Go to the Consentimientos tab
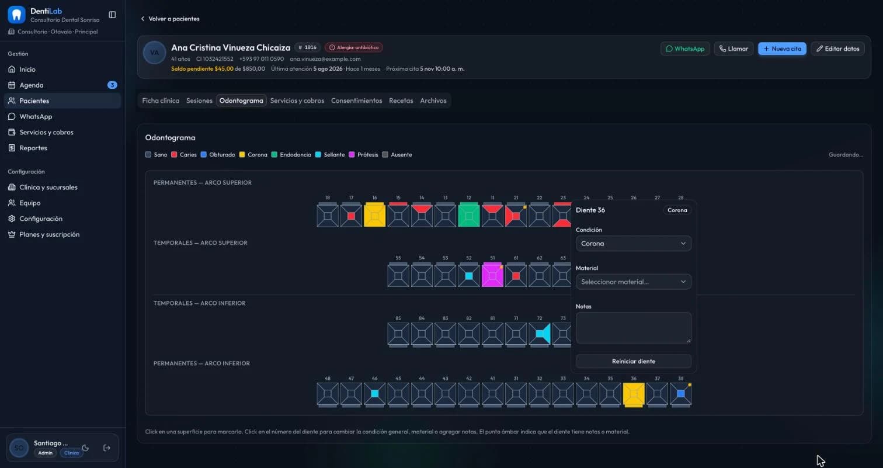The height and width of the screenshot is (468, 883). [356, 100]
